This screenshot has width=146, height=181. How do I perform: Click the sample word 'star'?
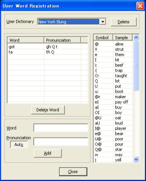pyautogui.click(x=118, y=149)
